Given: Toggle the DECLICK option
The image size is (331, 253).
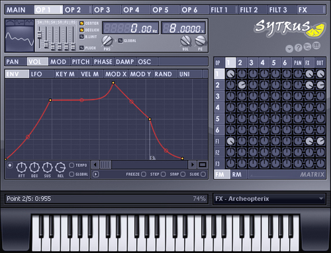Looking at the screenshot, I should [81, 30].
